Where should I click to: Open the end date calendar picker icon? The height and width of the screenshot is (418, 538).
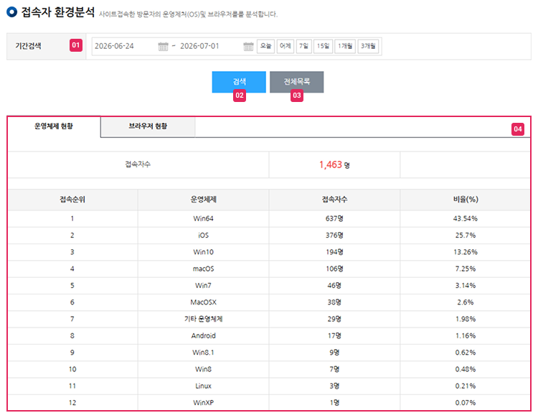tap(248, 47)
